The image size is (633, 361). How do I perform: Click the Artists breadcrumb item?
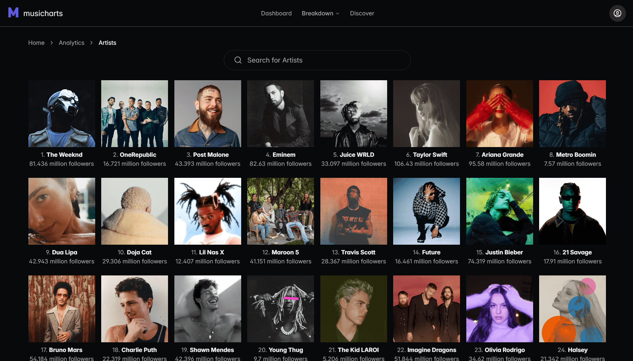point(107,43)
